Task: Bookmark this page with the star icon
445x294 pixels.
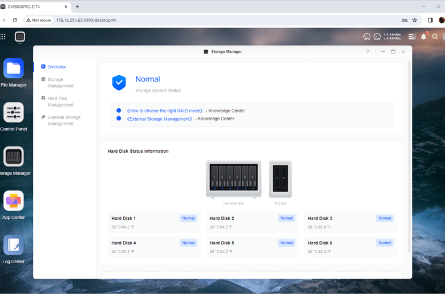Action: click(415, 20)
